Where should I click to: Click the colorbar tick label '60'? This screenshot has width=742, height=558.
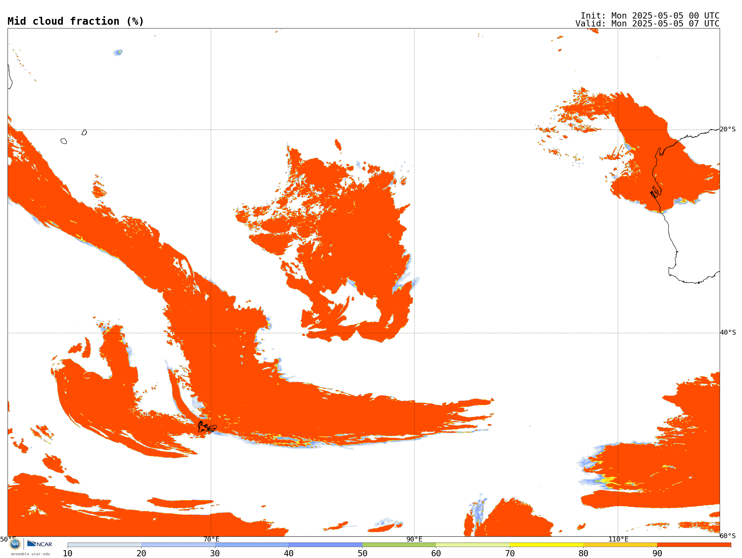pos(436,554)
